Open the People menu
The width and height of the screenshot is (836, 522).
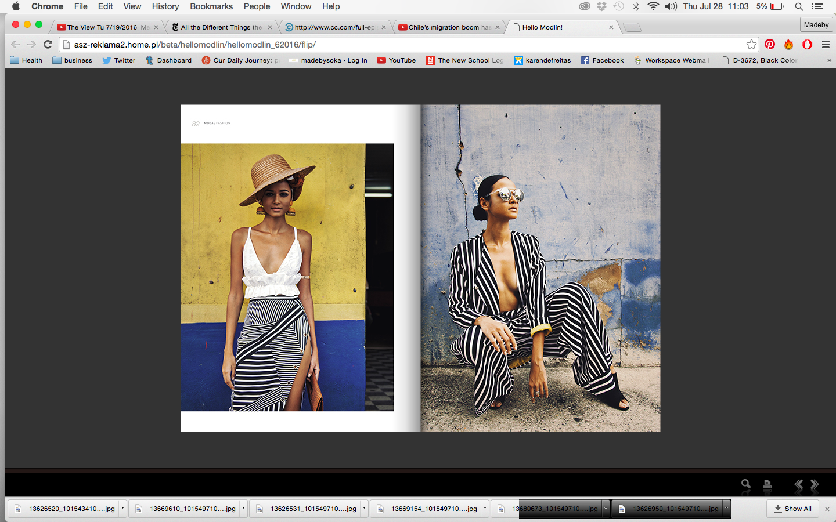(257, 6)
